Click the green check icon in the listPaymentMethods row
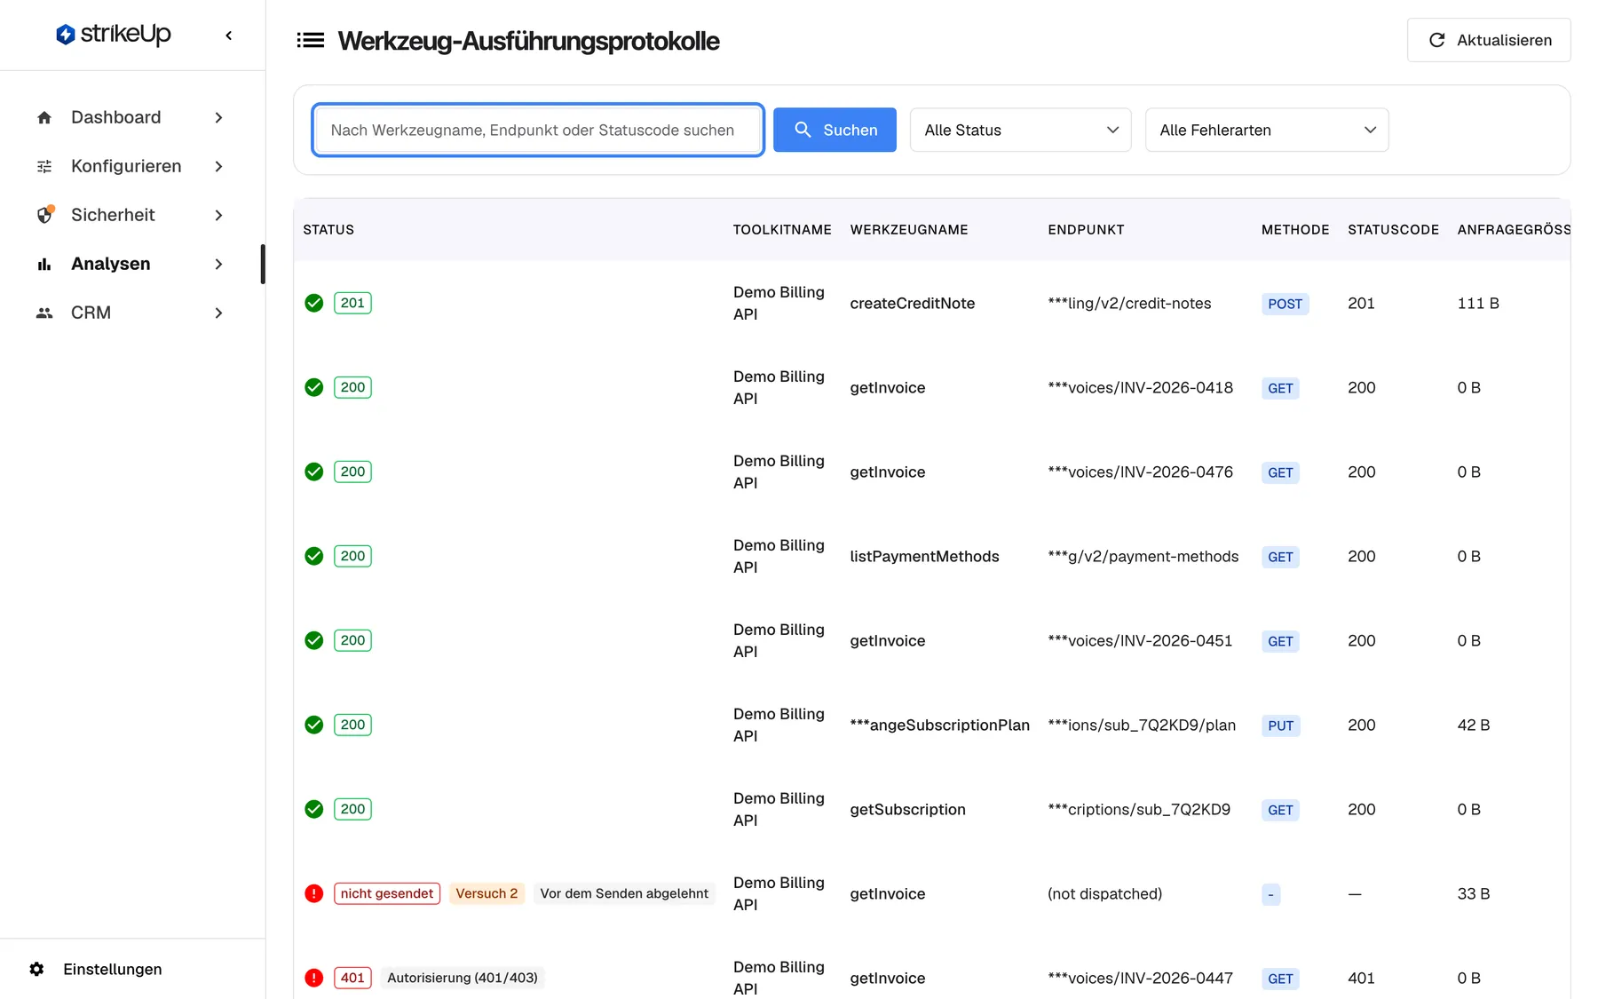Screen dimensions: 1598x999 [x=314, y=556]
